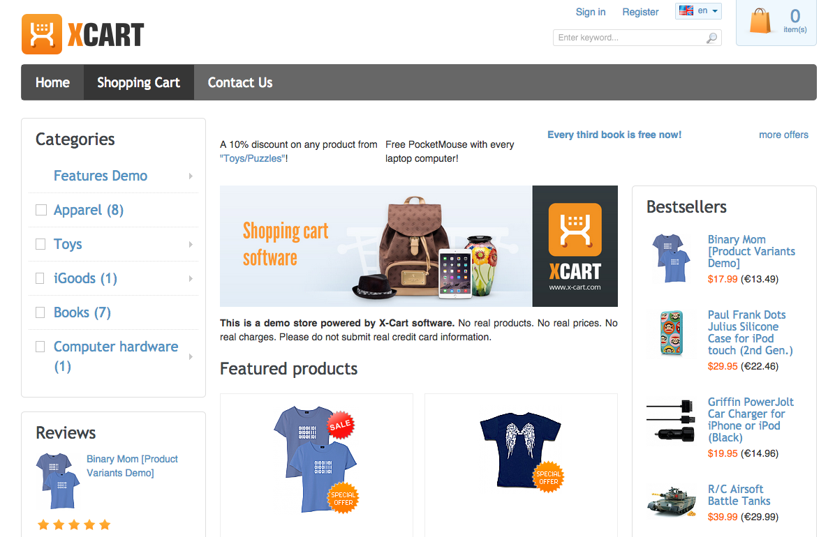The image size is (835, 537).
Task: Tick the iGoods category checkbox
Action: click(x=41, y=278)
